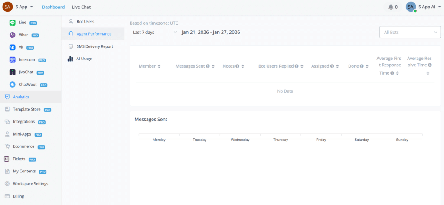Click the 5 App AI profile avatar
The height and width of the screenshot is (205, 444).
(x=411, y=7)
